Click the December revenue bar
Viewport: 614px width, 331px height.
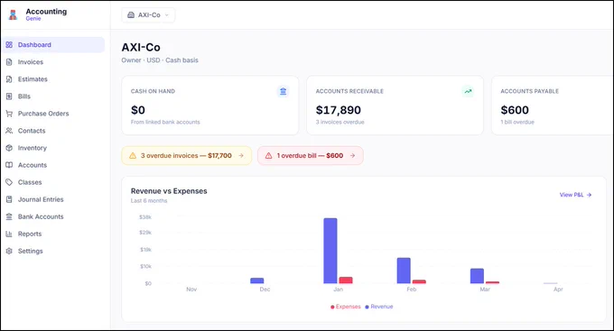tap(256, 280)
